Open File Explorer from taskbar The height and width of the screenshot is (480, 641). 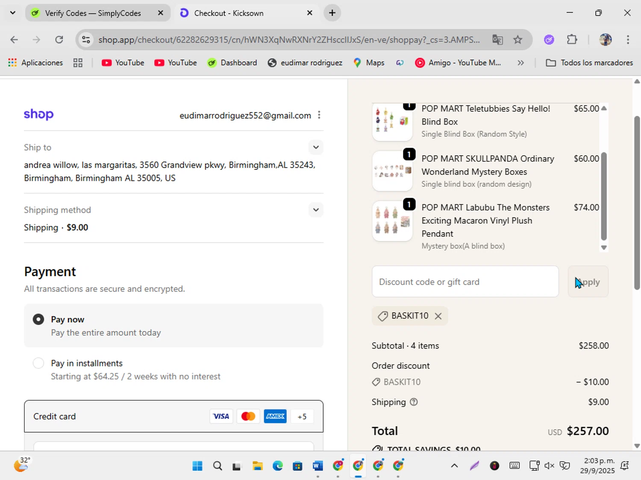257,466
